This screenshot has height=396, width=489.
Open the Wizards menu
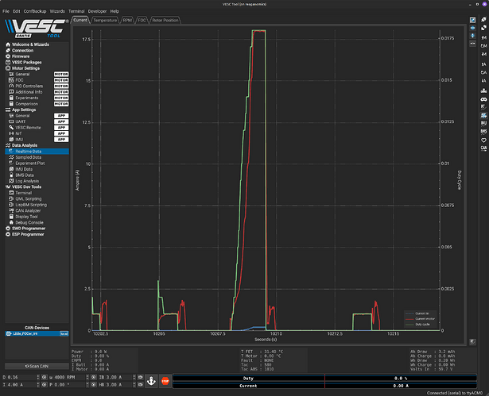tap(57, 11)
